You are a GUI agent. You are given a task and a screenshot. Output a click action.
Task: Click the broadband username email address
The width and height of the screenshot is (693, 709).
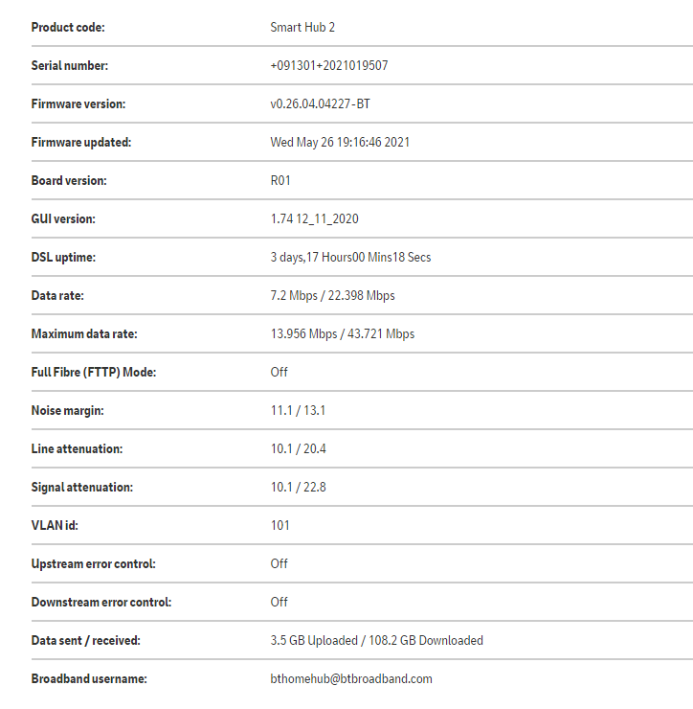[351, 679]
